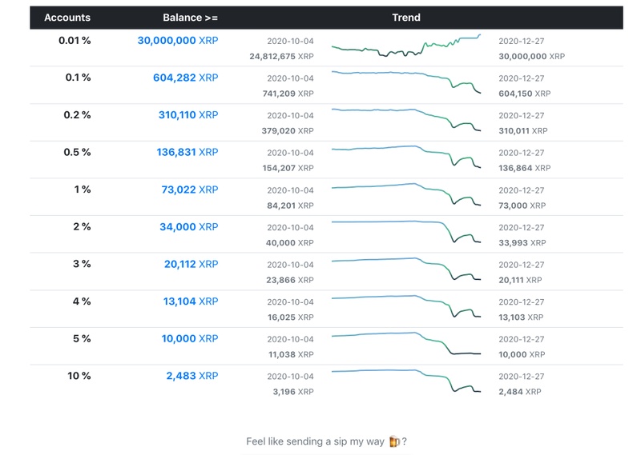Click the trend sparkline in the 5 % row
Screen dimensions: 641x455
405,342
